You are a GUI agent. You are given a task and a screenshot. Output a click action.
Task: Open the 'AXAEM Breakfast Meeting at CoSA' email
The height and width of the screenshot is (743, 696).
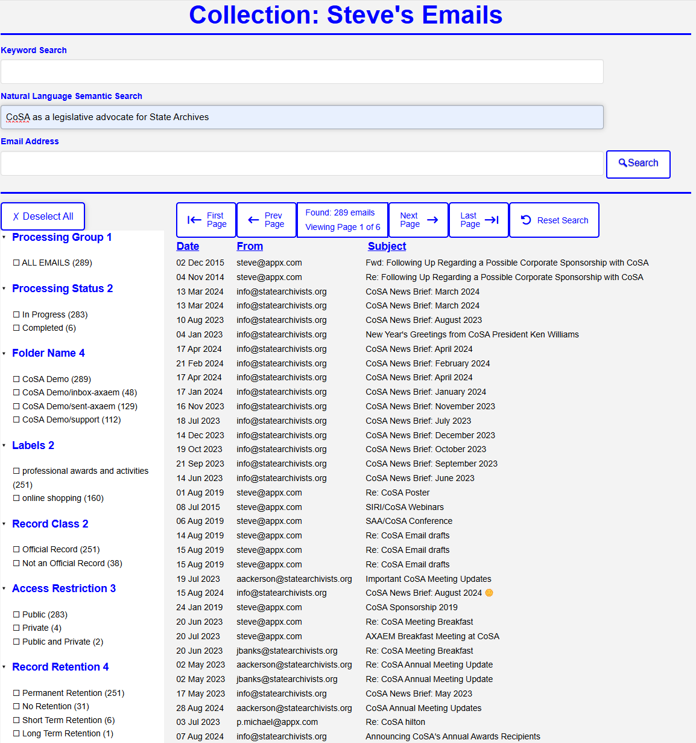(x=432, y=636)
